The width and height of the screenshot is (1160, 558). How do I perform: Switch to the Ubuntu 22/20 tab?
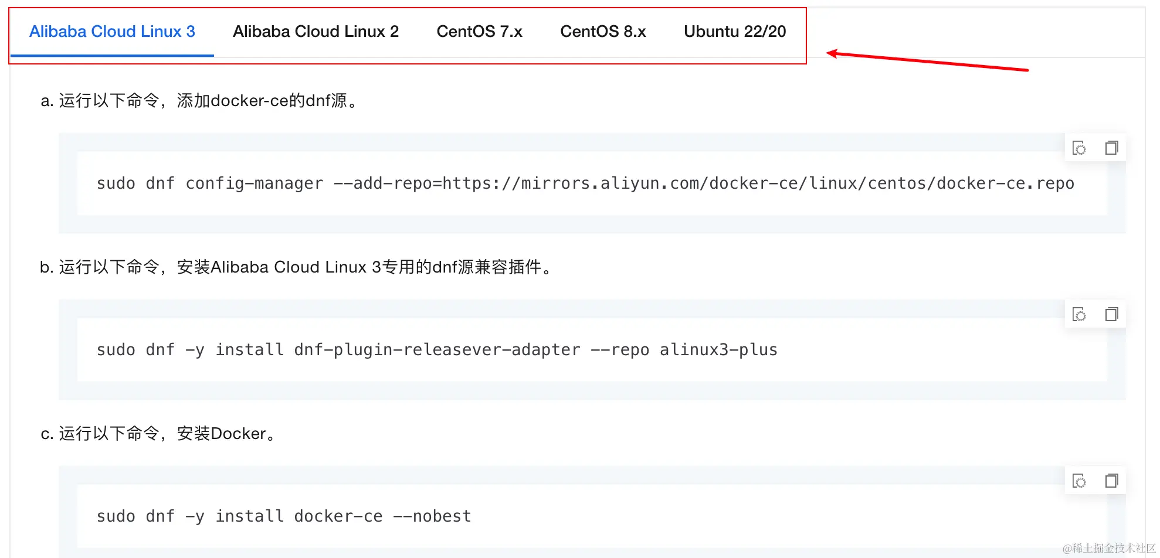(x=735, y=32)
